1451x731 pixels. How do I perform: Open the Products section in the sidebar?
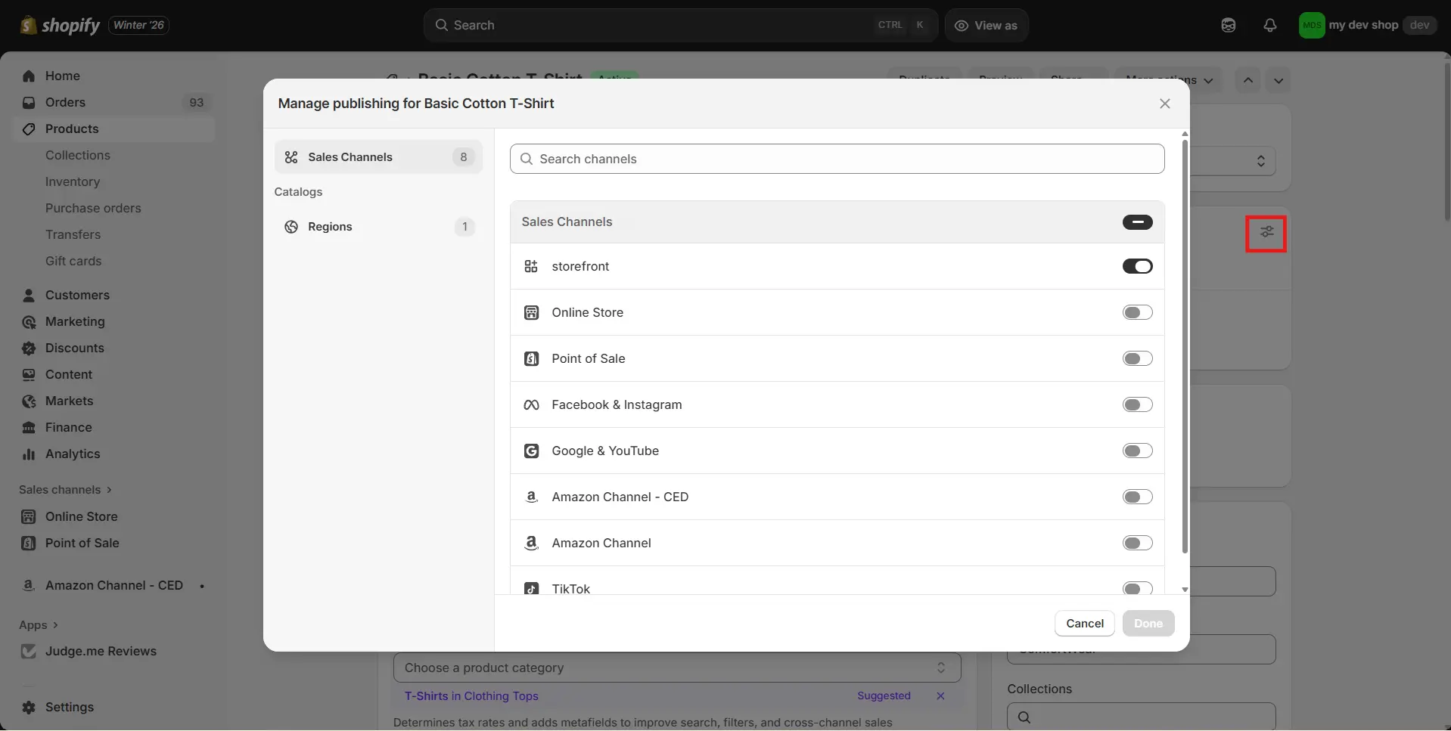pos(73,129)
